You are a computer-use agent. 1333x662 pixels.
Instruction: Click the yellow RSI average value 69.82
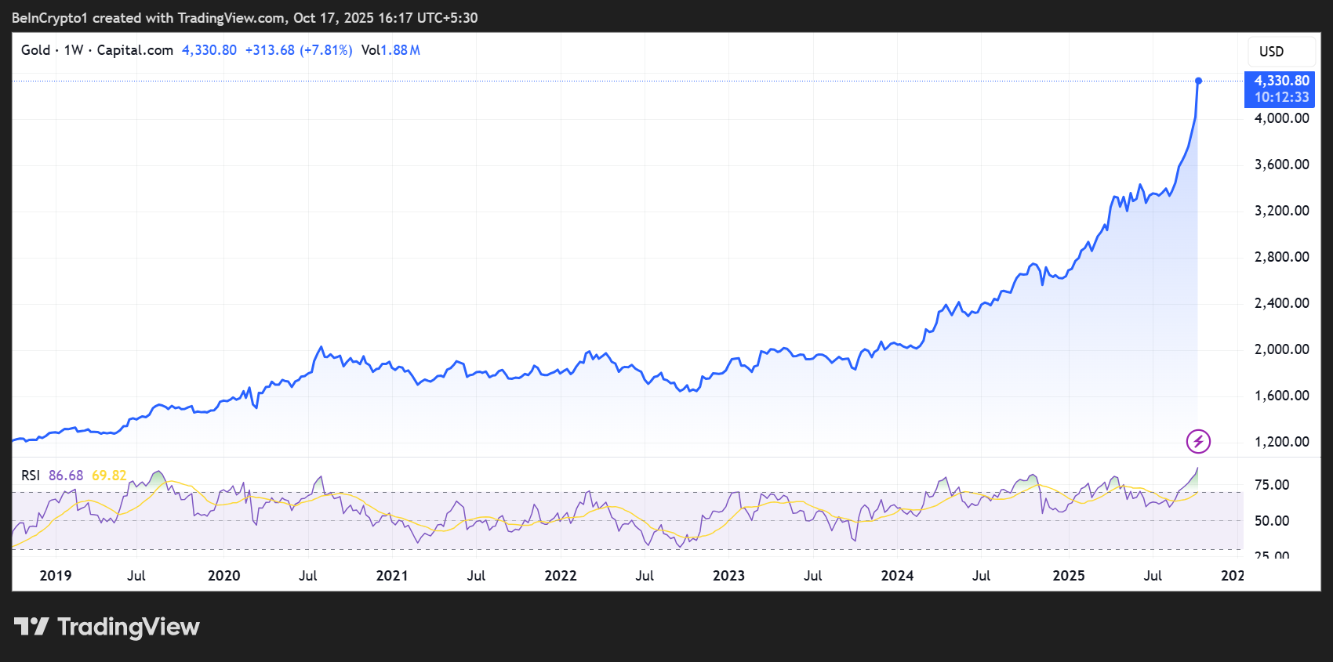(x=109, y=476)
